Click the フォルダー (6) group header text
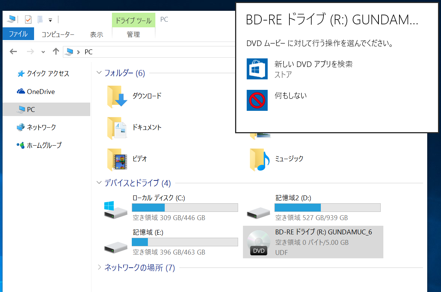 coord(125,73)
